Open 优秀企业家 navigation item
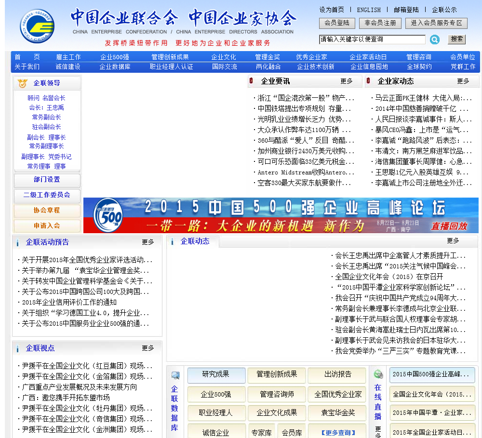This screenshot has height=438, width=482. pos(311,57)
